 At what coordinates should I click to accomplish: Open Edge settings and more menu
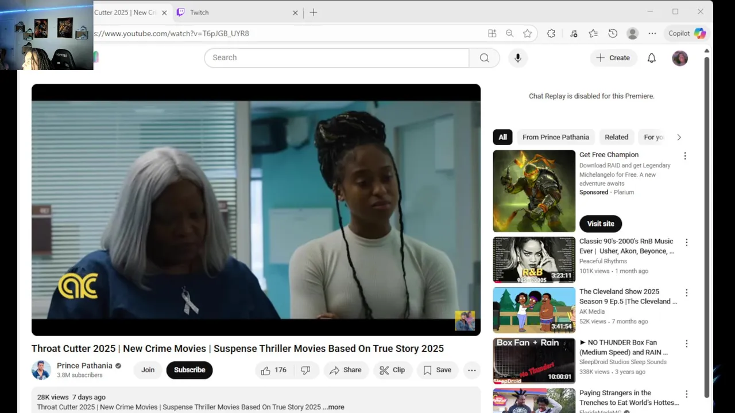coord(652,33)
